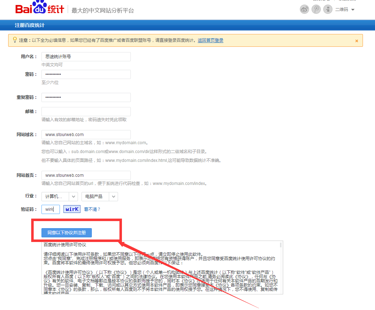Viewport: 375px width, 310px height.
Task: Click the 网站域名 input field
Action: coord(86,135)
